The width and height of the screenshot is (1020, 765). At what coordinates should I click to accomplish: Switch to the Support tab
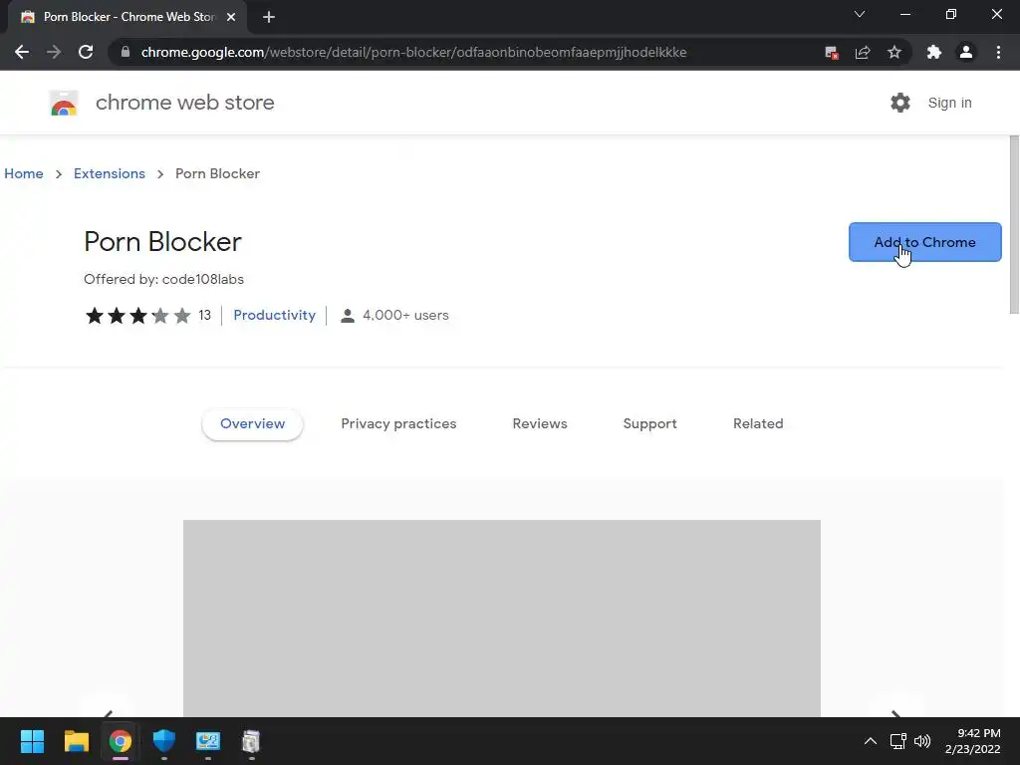coord(649,423)
